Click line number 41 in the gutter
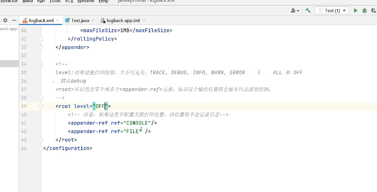The image size is (377, 192). 24,123
